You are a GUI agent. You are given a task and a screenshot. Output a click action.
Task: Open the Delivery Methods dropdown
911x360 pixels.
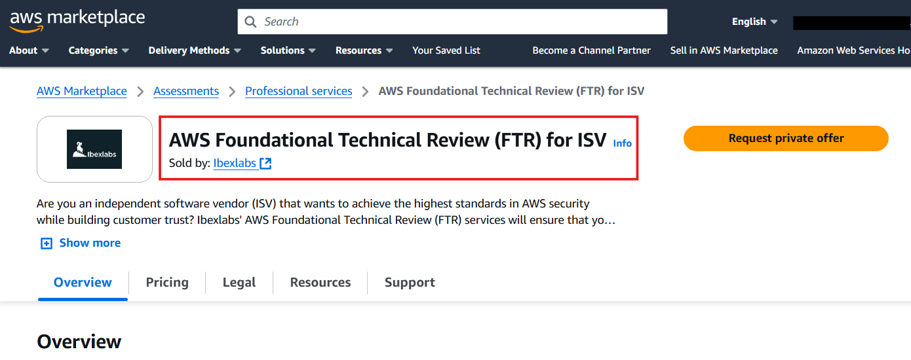pos(195,50)
